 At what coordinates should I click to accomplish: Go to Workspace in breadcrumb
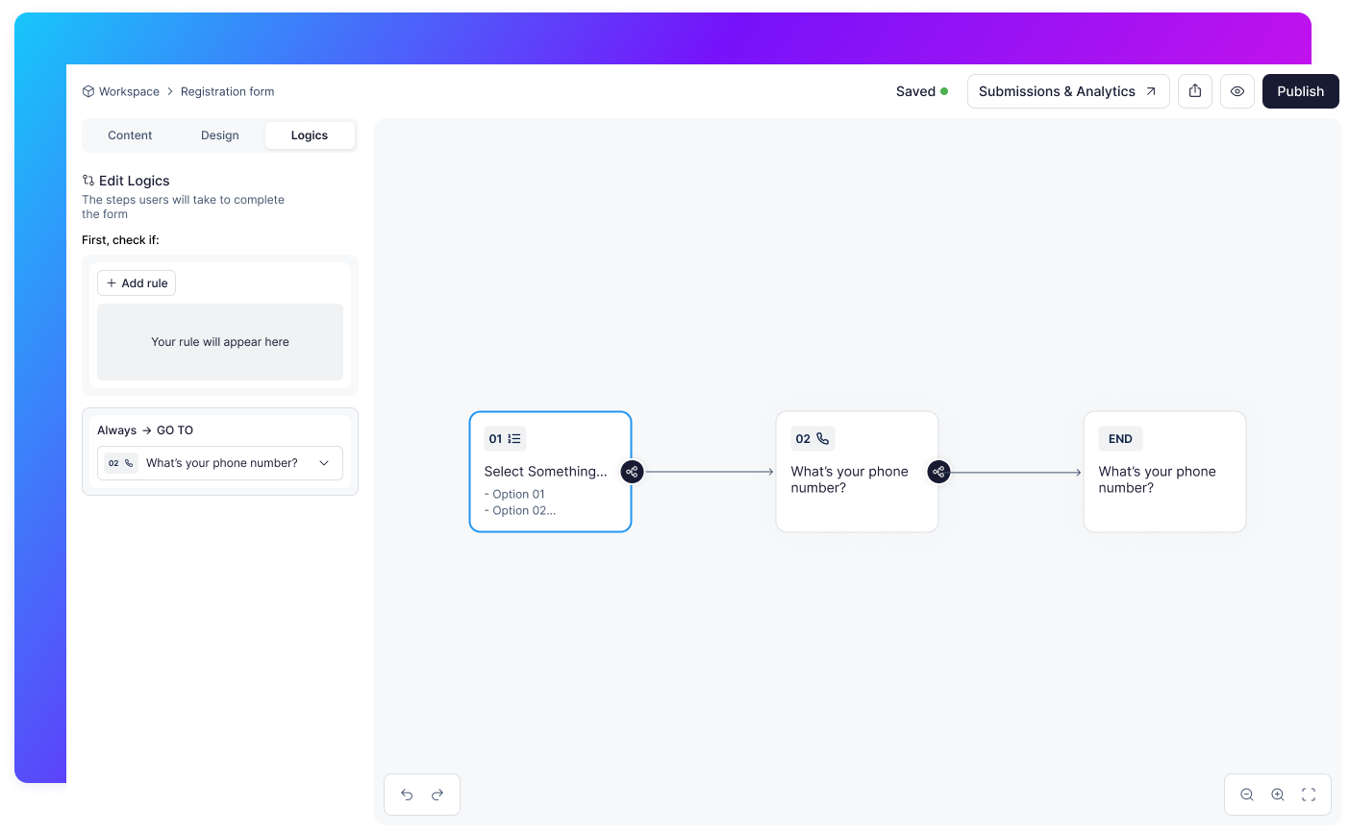(x=129, y=92)
